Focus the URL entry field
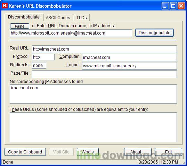This screenshot has width=187, height=166. click(71, 33)
